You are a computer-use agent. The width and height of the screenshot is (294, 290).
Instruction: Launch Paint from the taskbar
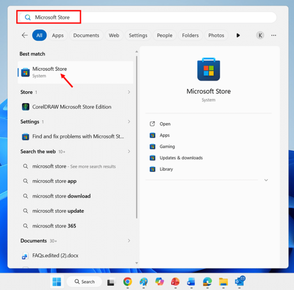[x=144, y=282]
